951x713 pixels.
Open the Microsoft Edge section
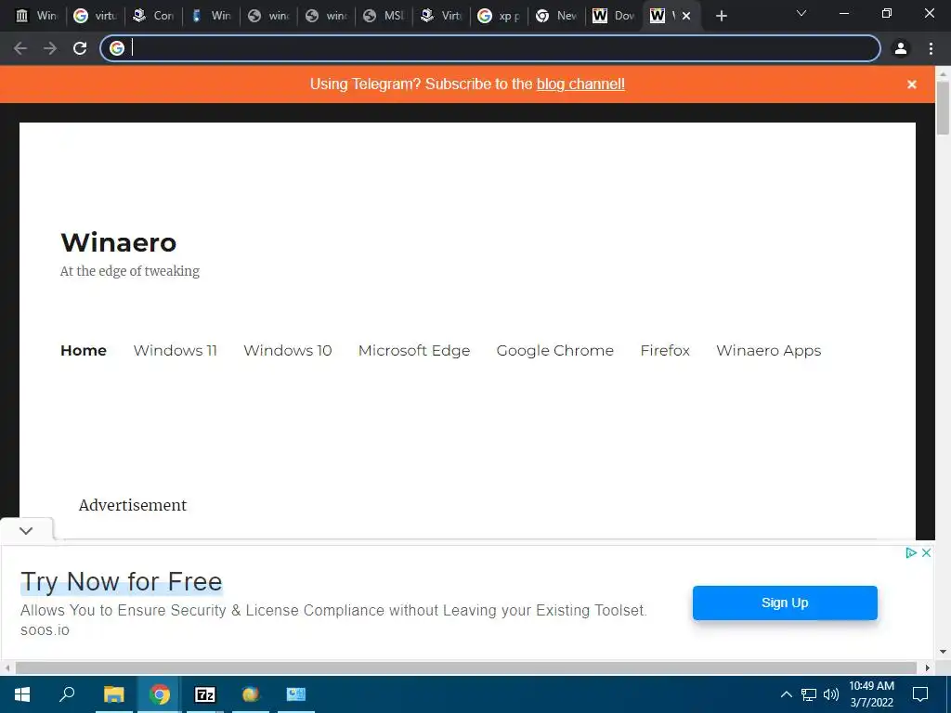(x=414, y=350)
